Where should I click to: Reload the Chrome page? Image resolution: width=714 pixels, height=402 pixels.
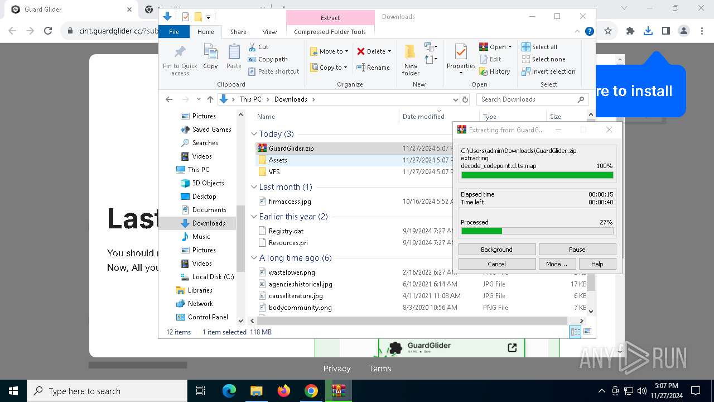48,31
